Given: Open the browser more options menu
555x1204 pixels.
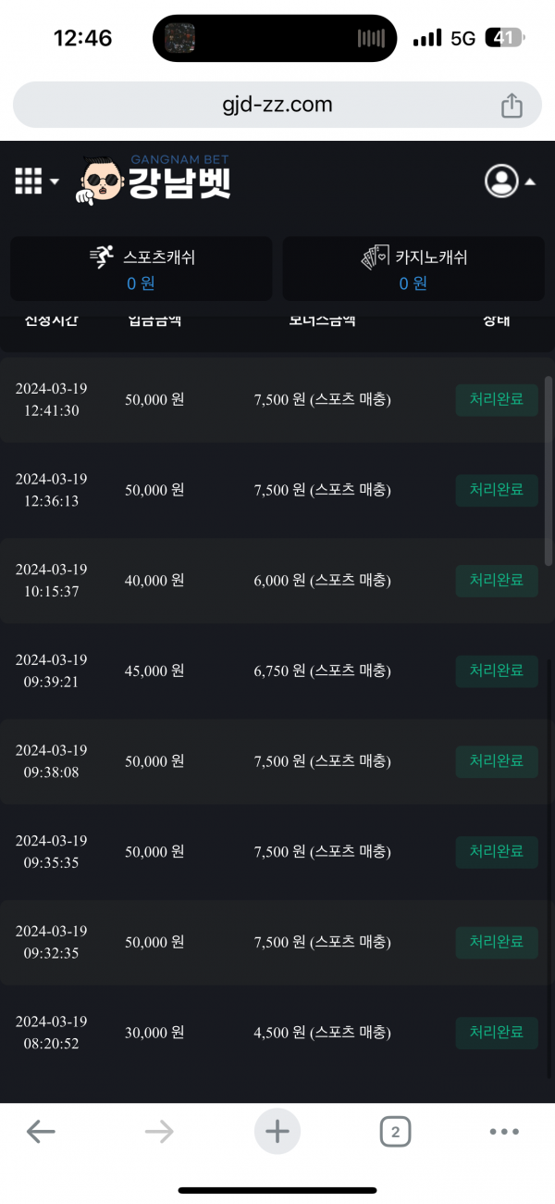Looking at the screenshot, I should [x=504, y=1131].
